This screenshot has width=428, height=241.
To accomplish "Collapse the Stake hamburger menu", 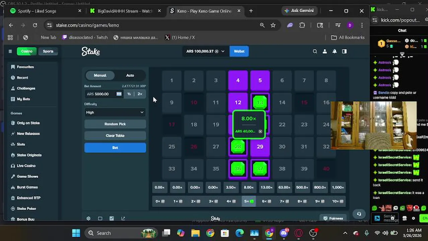I will [x=10, y=51].
